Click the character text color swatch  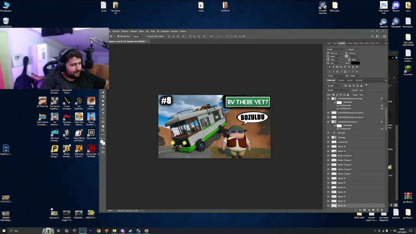[356, 63]
